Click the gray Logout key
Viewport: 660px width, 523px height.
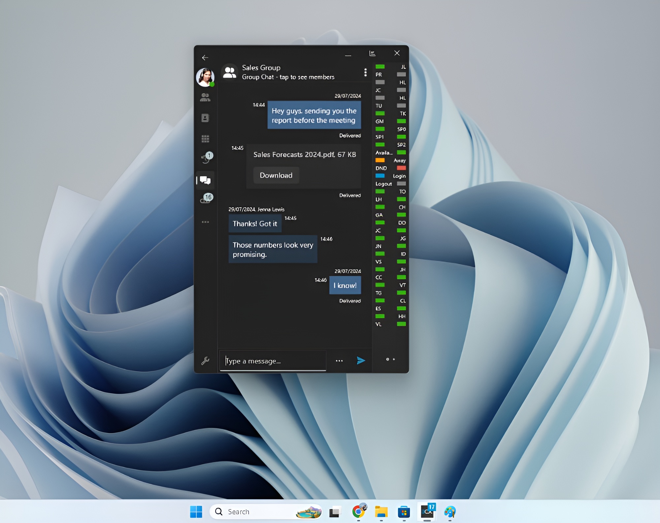coord(401,184)
